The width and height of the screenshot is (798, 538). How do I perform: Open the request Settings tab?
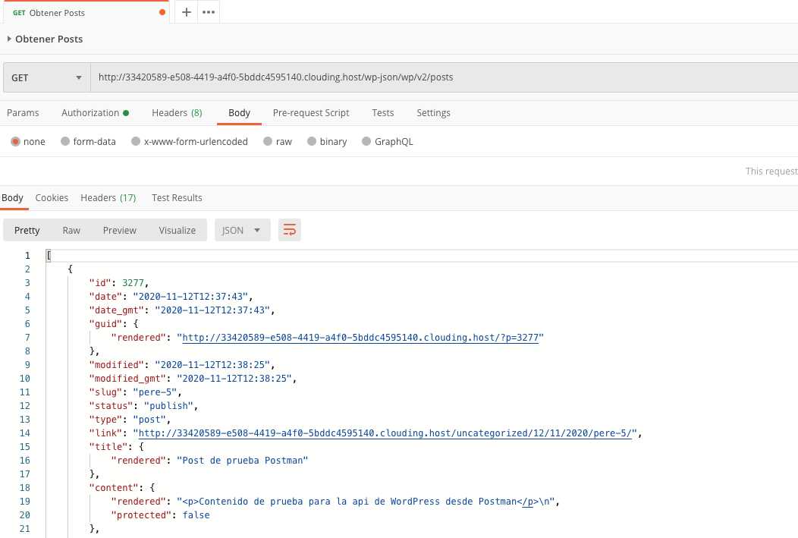pos(433,113)
